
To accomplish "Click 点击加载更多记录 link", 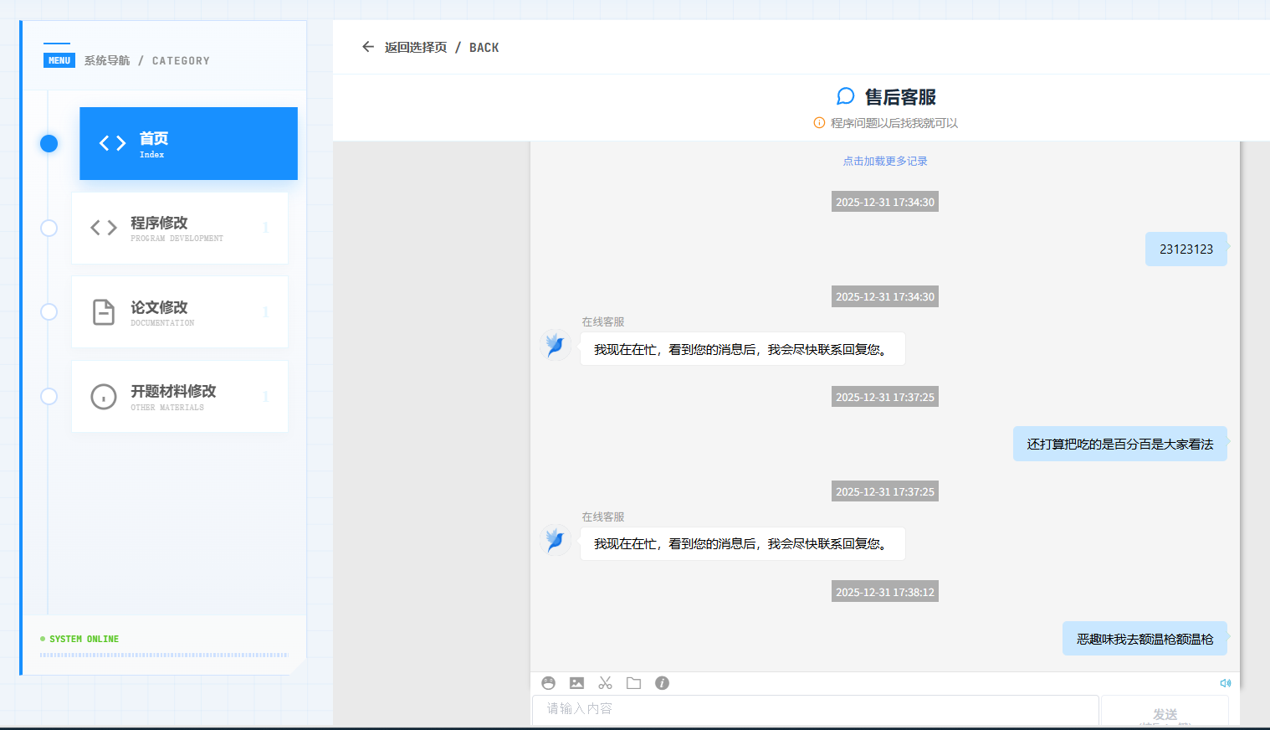I will click(884, 161).
